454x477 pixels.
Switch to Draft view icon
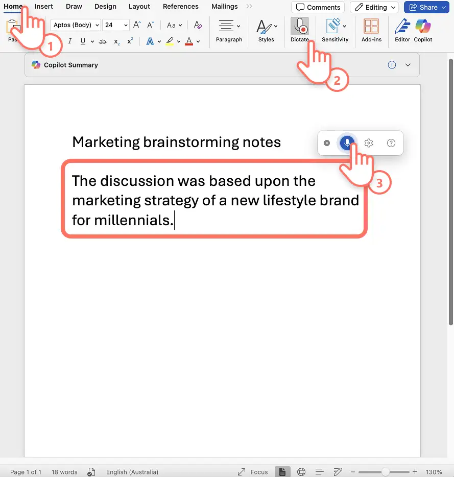[x=338, y=472]
